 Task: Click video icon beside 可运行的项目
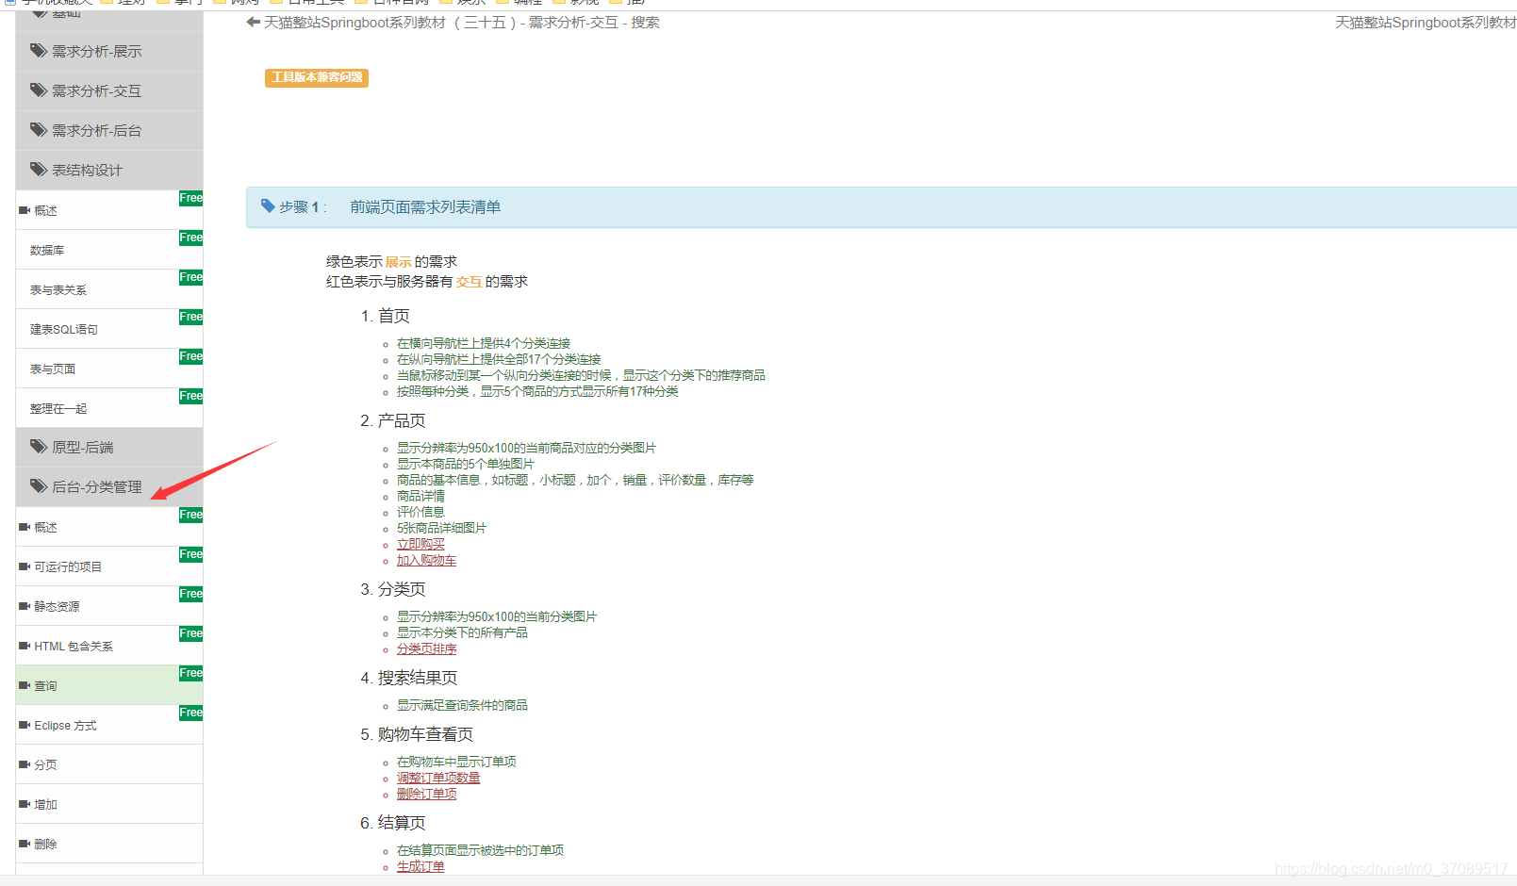25,566
